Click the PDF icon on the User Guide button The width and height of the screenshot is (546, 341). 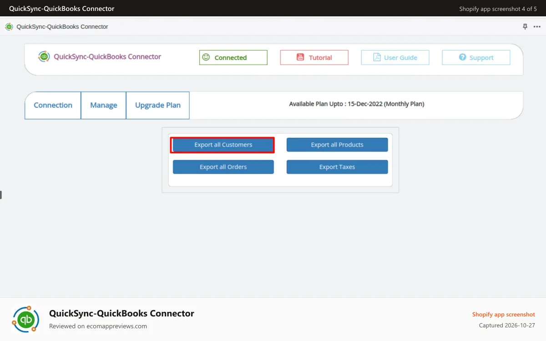pyautogui.click(x=377, y=57)
